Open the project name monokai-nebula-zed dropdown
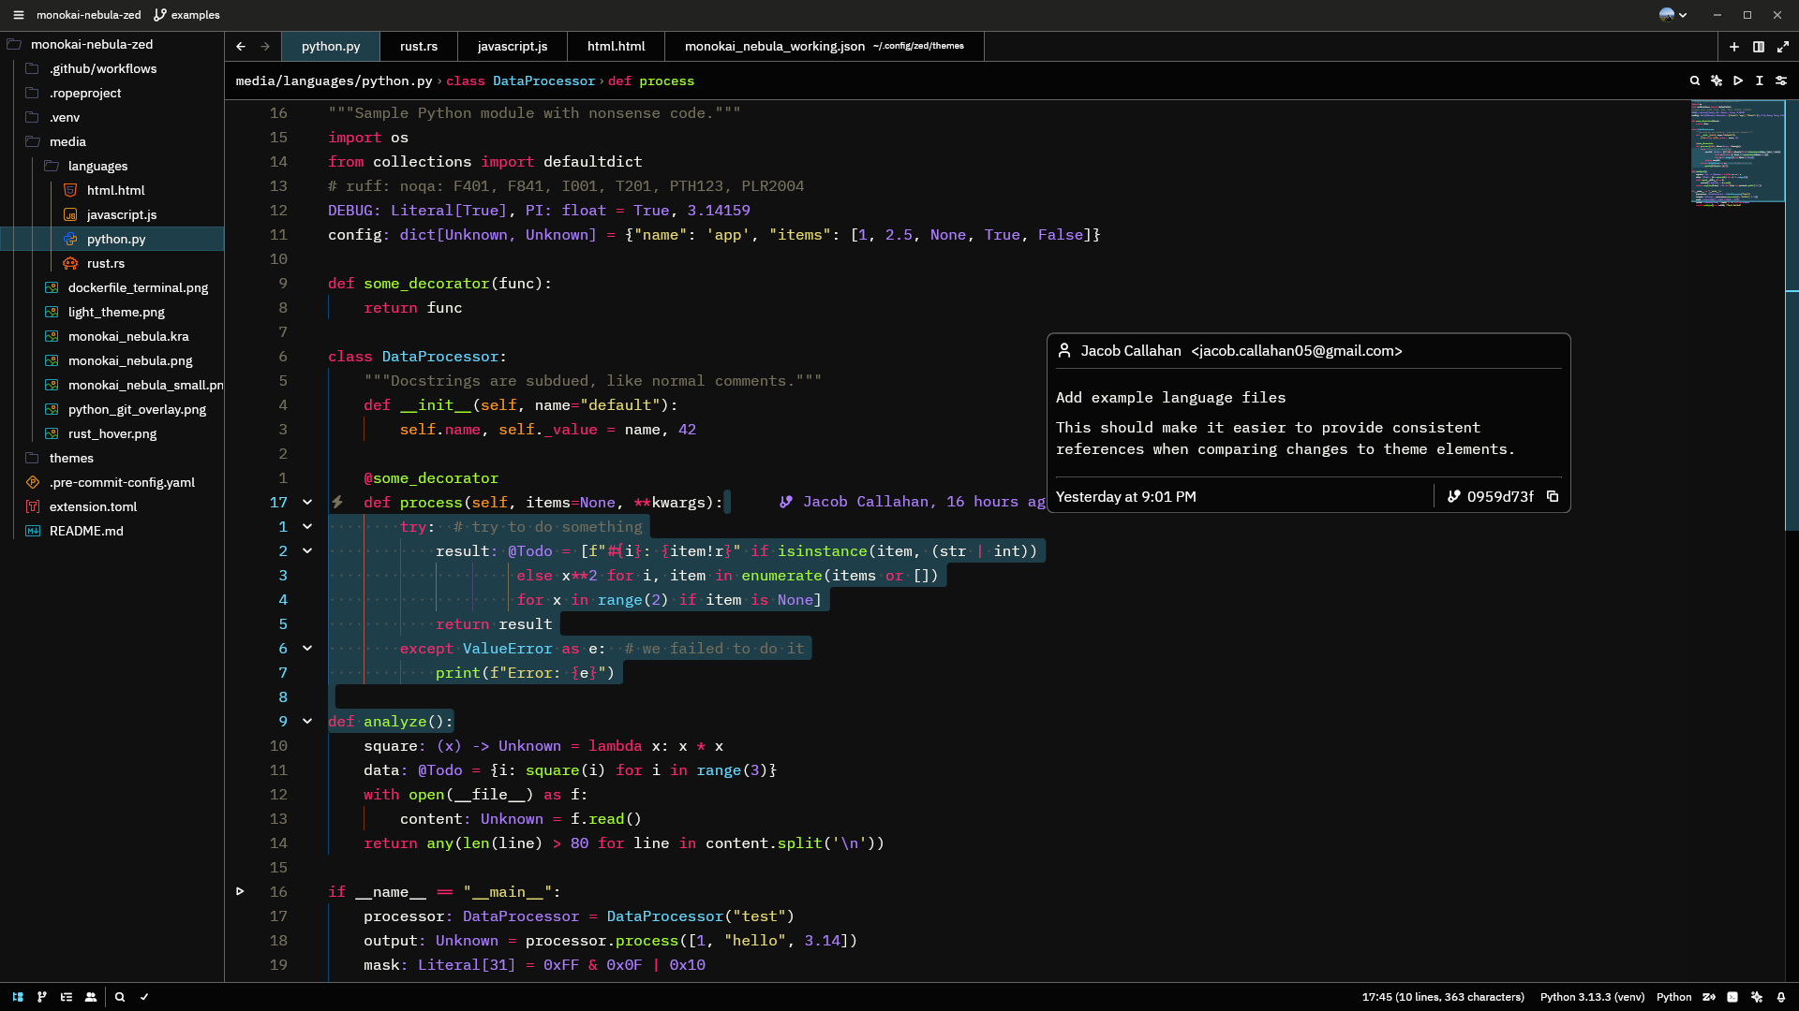 [x=89, y=15]
